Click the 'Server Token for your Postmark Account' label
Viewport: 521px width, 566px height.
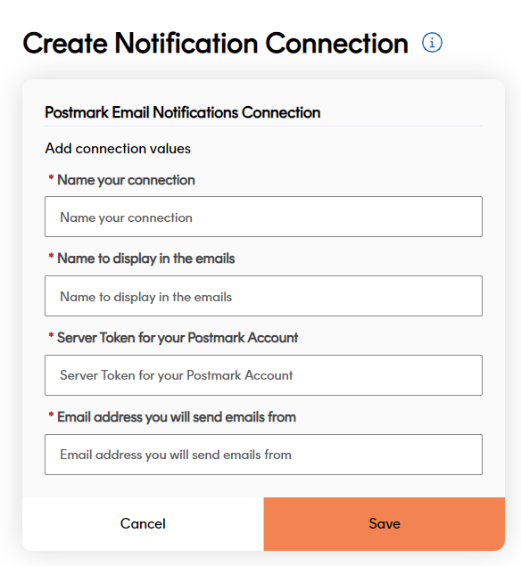(x=178, y=338)
